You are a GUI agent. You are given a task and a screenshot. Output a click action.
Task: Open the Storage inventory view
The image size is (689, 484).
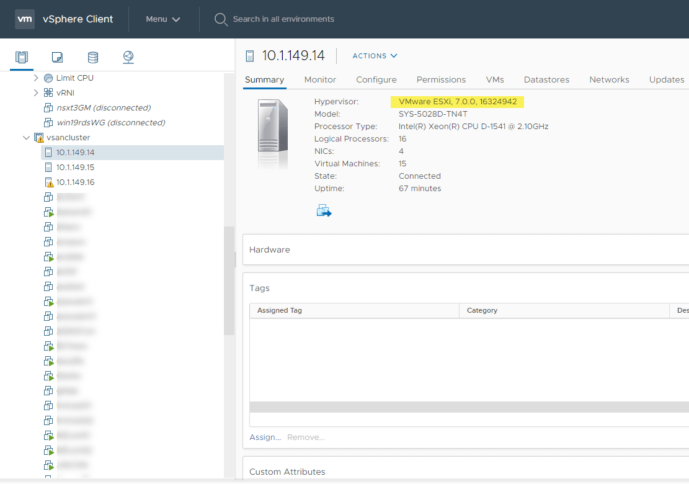pyautogui.click(x=92, y=56)
